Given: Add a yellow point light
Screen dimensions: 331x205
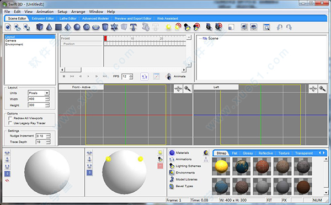Looking at the screenshot, I should click(x=168, y=27).
